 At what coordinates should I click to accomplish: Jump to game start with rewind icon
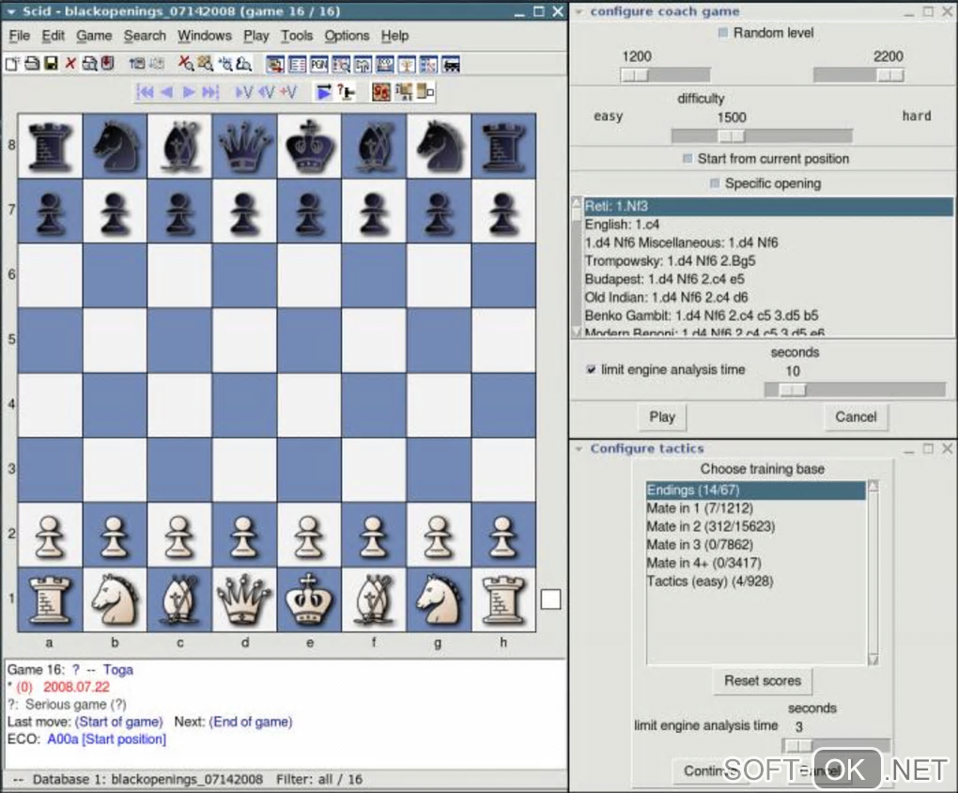coord(146,92)
